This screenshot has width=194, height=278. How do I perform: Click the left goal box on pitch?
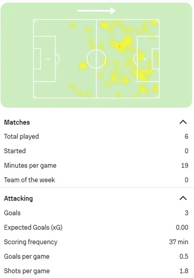[x=37, y=59]
